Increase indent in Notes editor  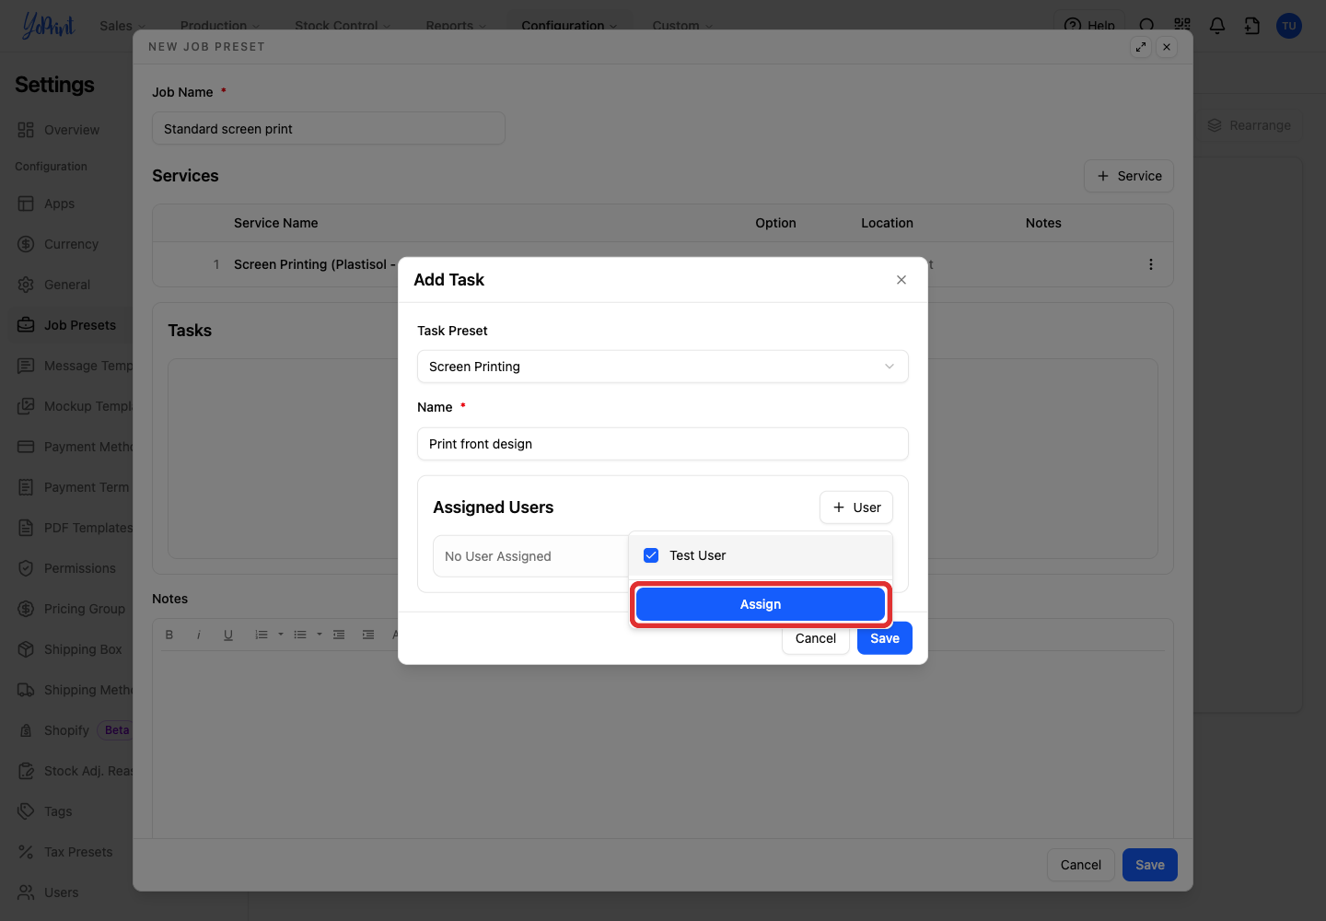pyautogui.click(x=368, y=635)
